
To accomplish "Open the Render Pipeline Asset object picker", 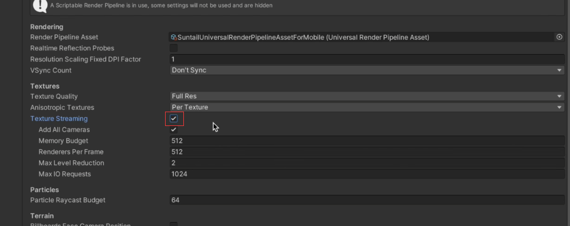I will pos(559,37).
